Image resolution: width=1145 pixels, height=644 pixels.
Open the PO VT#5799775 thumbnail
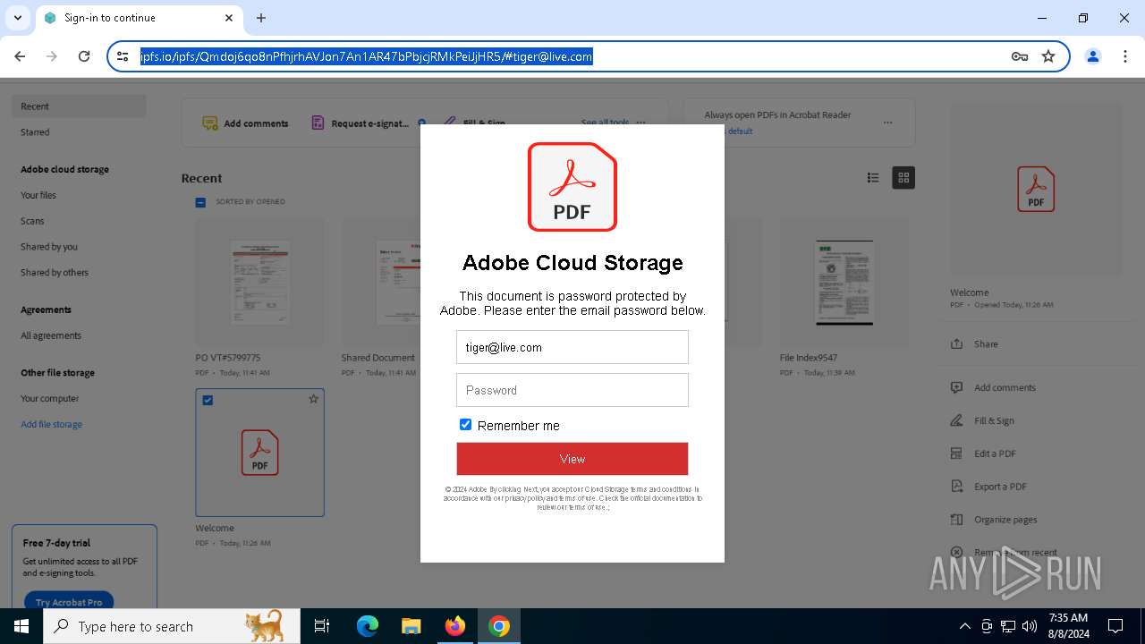click(259, 283)
